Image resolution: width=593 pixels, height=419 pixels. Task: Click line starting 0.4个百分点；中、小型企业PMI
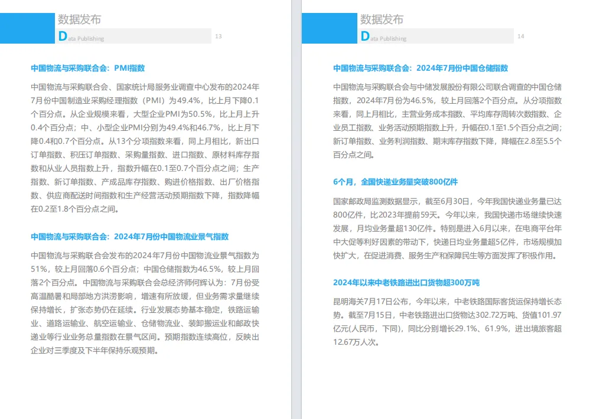tap(145, 128)
